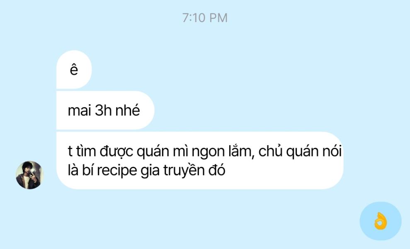Viewport: 410px width, 249px height.
Task: Tap the 'ê' letter in first bubble
Action: point(74,70)
